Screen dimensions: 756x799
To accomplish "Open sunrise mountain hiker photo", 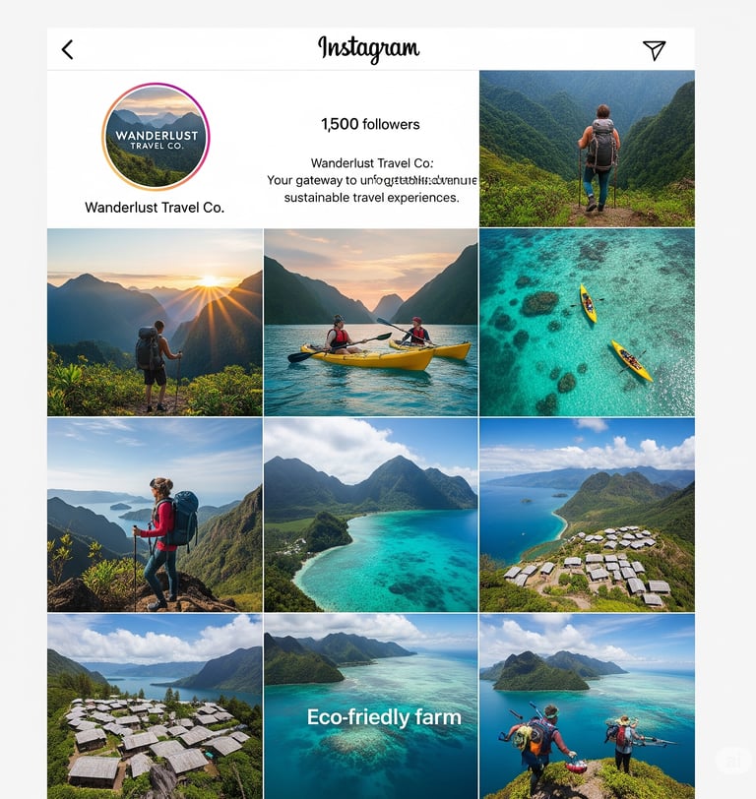I will click(155, 323).
